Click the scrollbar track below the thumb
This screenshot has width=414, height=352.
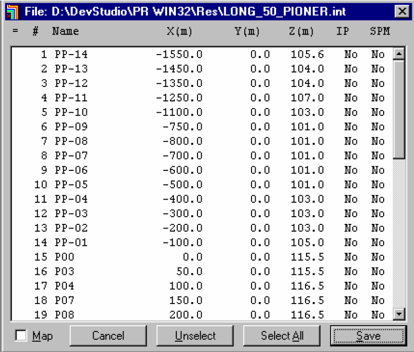pyautogui.click(x=399, y=233)
